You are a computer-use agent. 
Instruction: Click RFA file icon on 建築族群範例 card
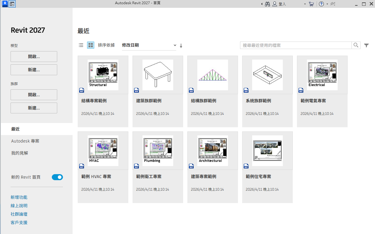point(136,90)
